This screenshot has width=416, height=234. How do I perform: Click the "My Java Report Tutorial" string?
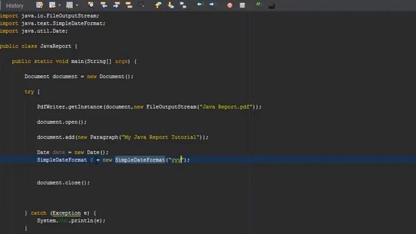click(161, 137)
